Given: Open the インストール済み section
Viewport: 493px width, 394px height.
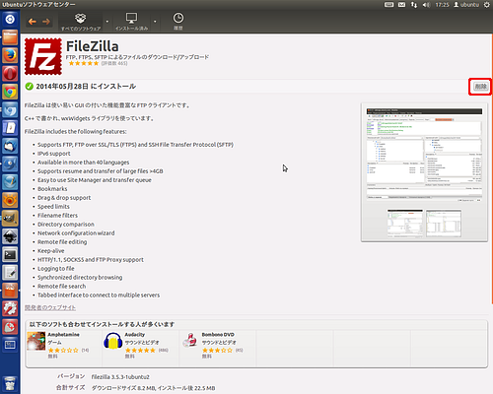Looking at the screenshot, I should click(x=131, y=22).
